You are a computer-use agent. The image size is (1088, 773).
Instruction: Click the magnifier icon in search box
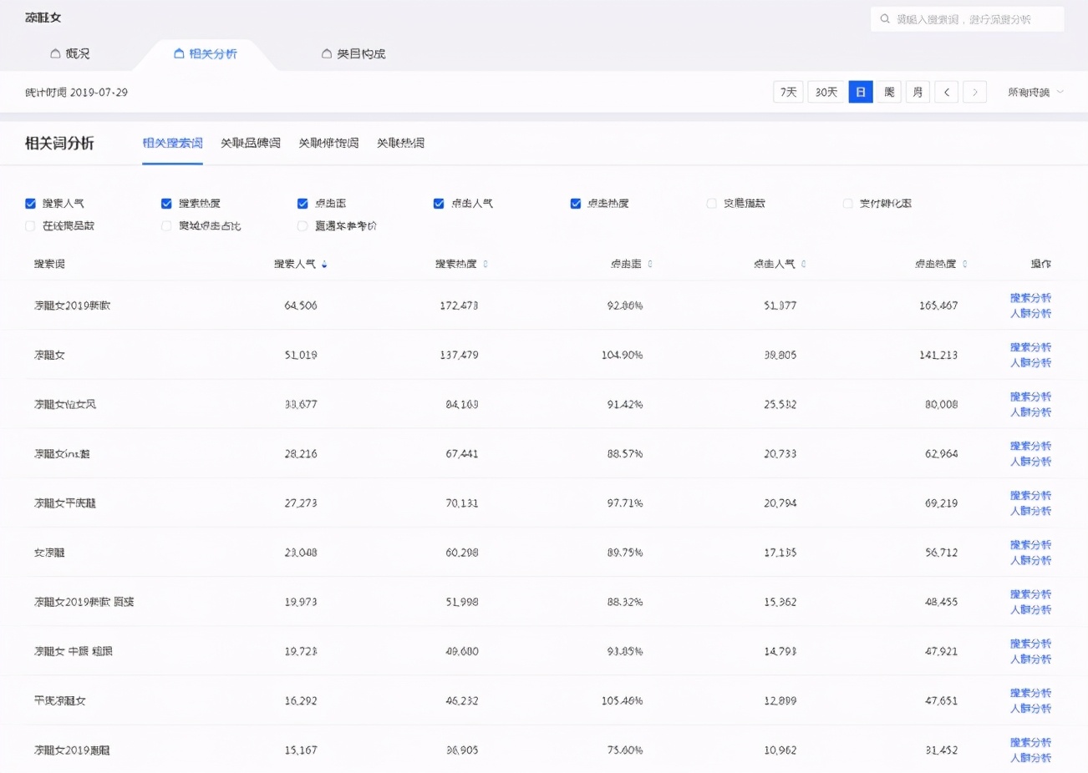point(885,19)
